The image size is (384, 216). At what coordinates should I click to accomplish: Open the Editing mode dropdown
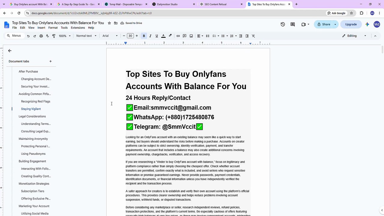pyautogui.click(x=354, y=36)
